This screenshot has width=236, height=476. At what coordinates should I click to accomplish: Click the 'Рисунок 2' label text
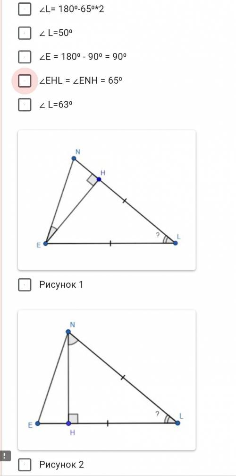coord(61,465)
